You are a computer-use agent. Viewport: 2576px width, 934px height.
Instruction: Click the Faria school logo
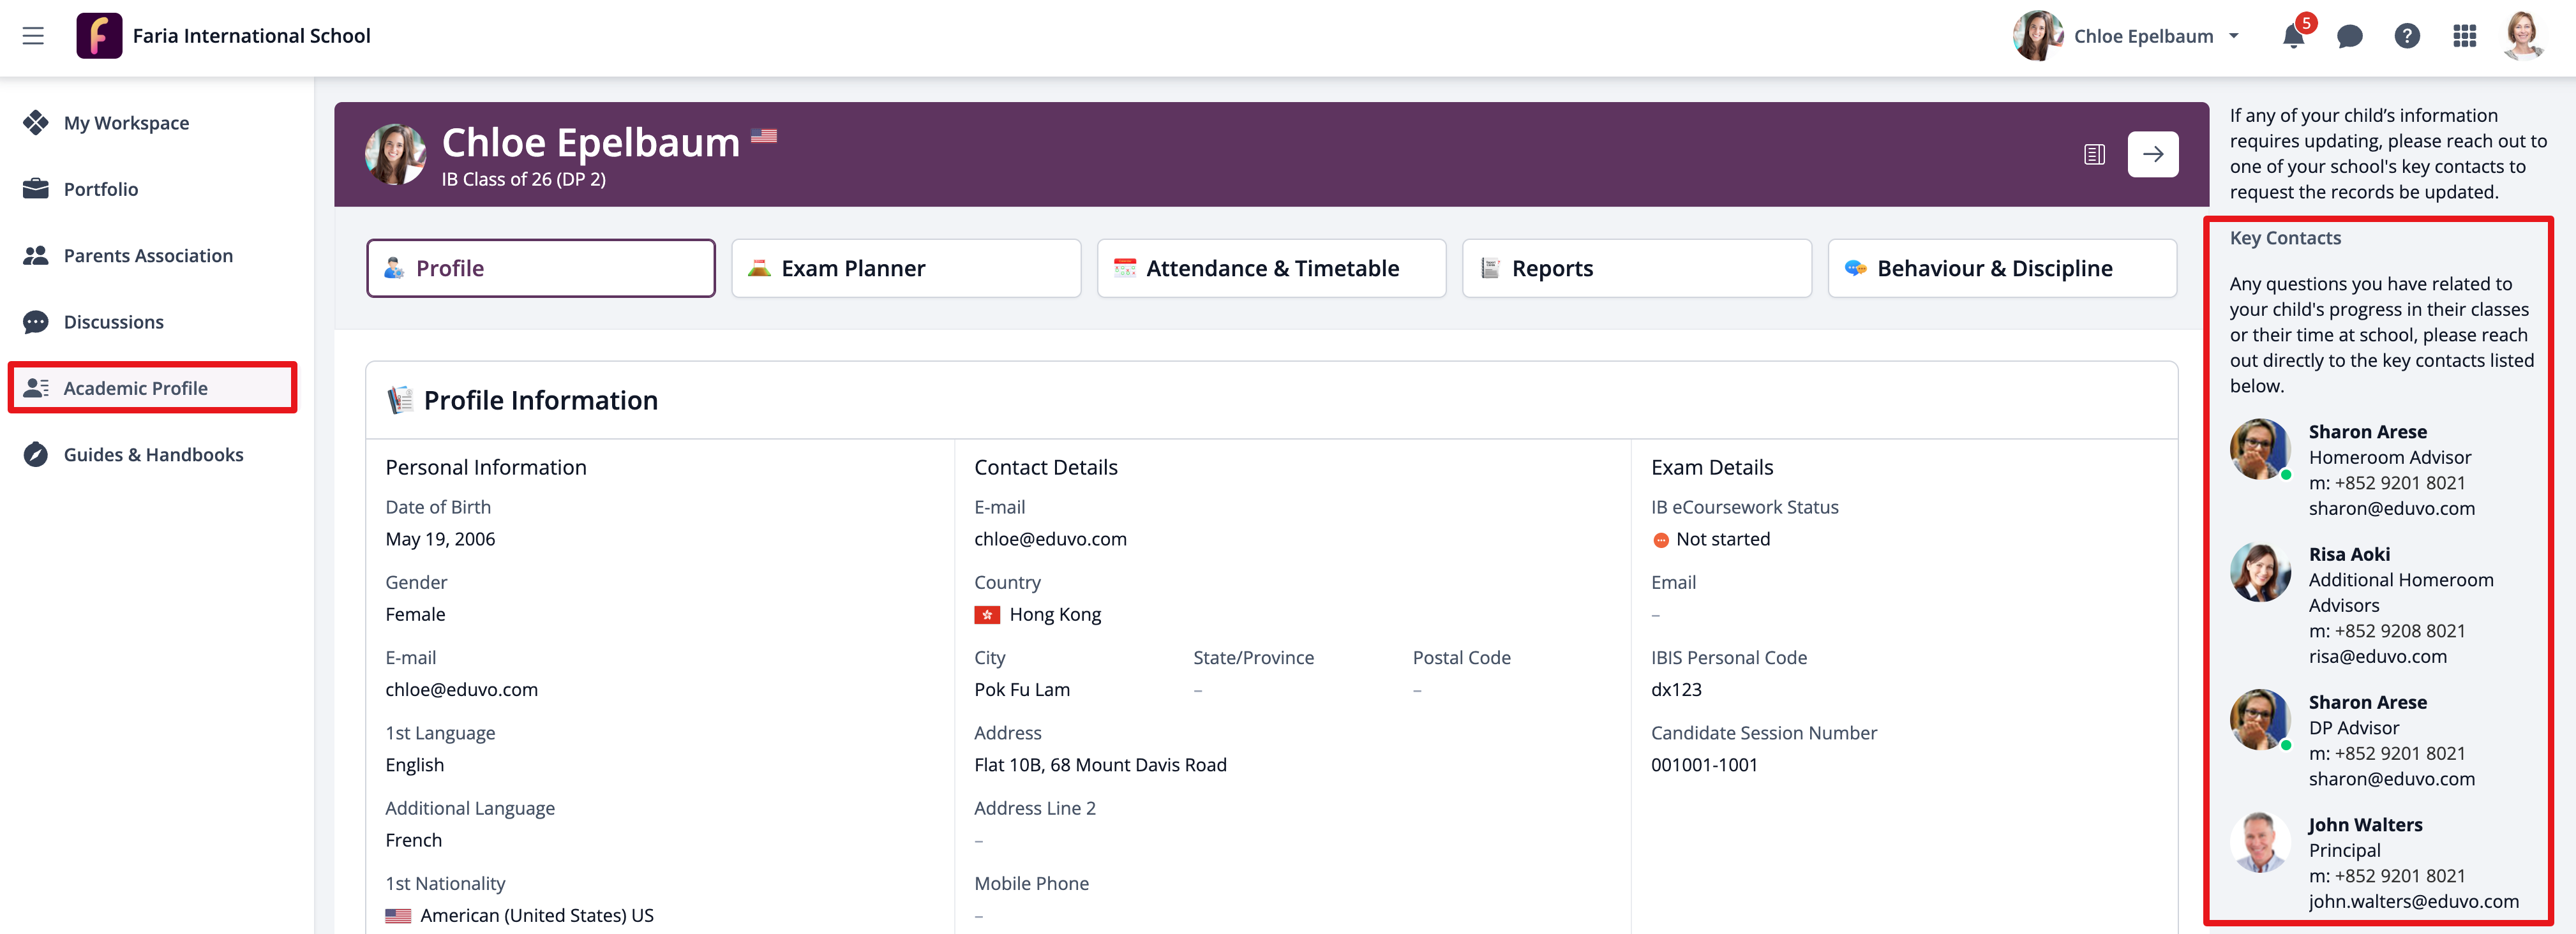coord(99,36)
